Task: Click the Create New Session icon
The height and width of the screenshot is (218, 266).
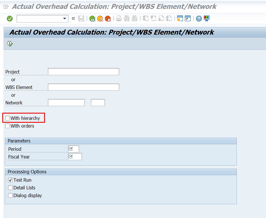Action: [x=180, y=18]
